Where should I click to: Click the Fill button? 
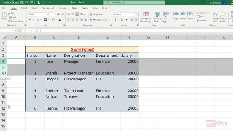[200, 17]
